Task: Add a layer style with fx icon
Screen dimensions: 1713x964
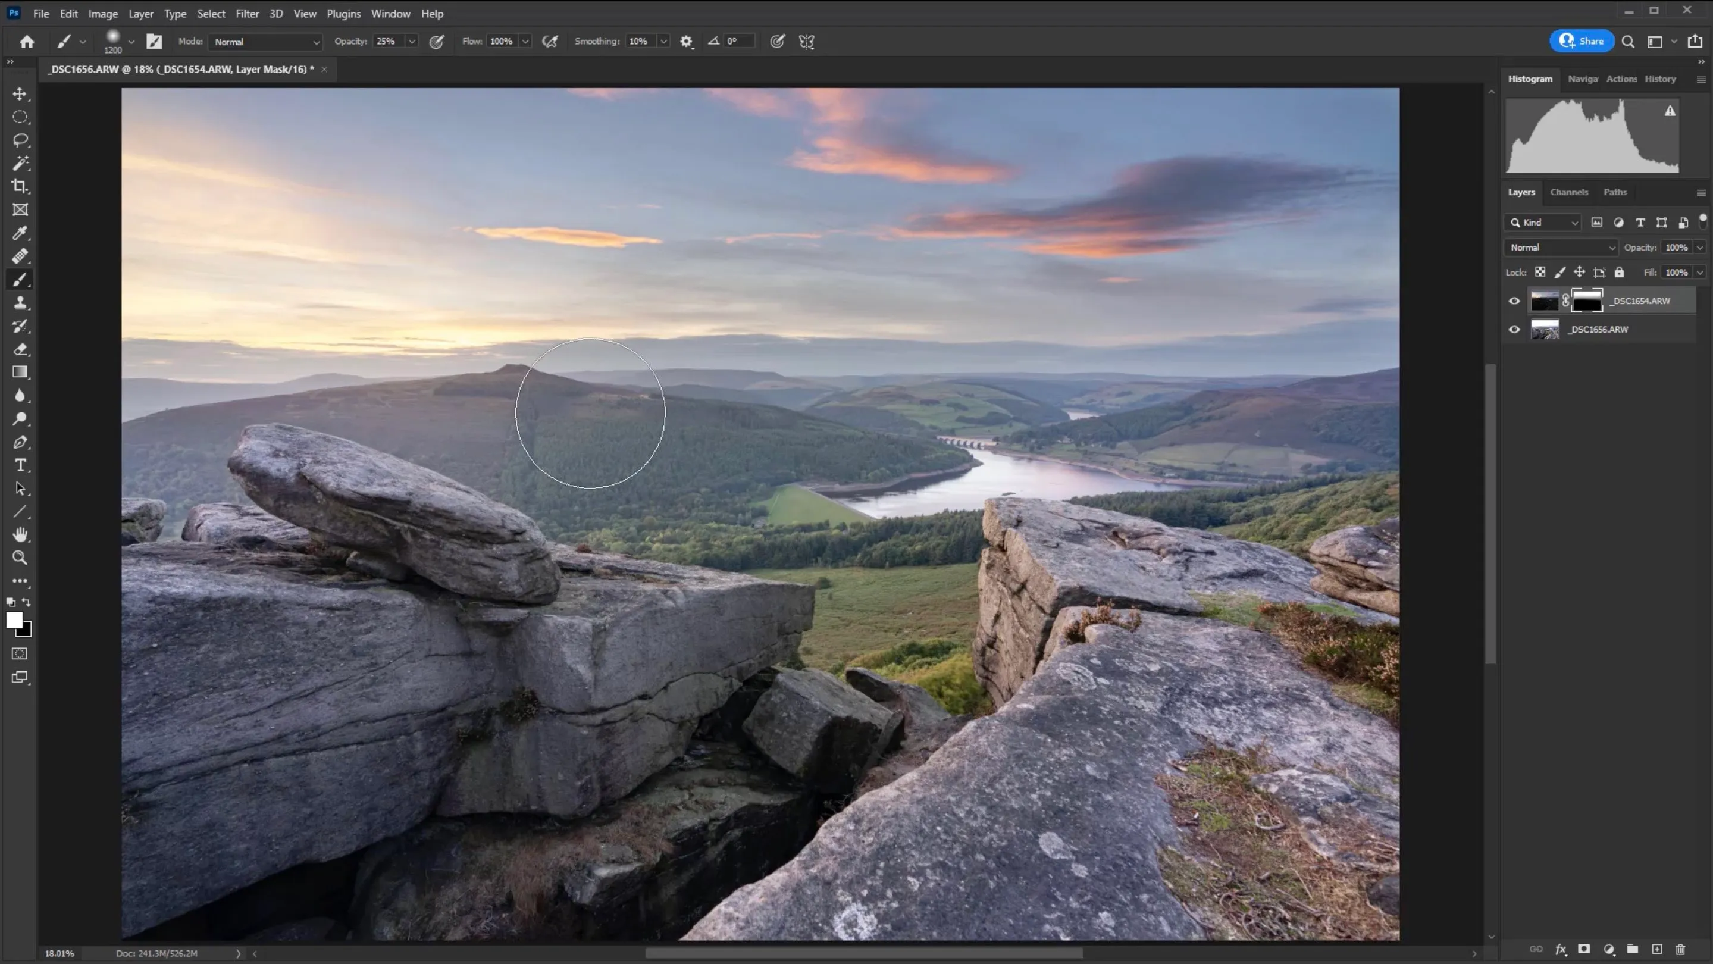Action: click(1560, 949)
